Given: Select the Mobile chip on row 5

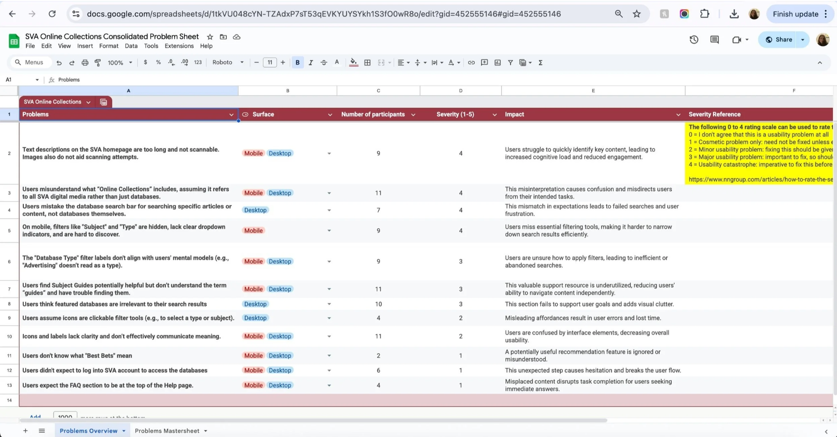Looking at the screenshot, I should pos(253,230).
